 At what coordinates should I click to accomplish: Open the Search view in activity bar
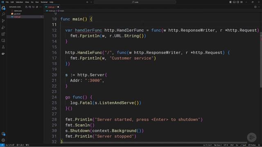[3, 14]
